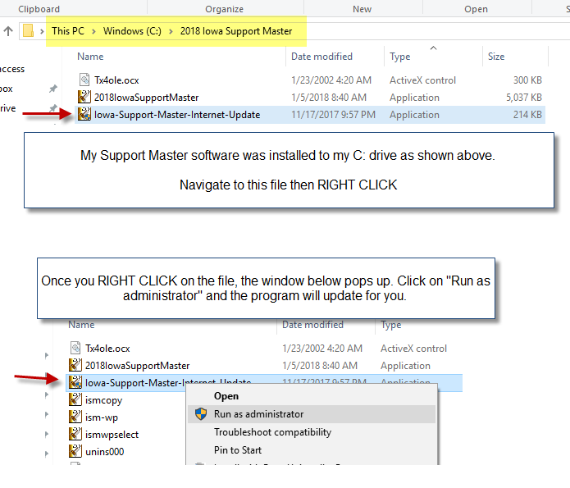Click the 1/23/2002 4:20 AM date in upper list
570x488 pixels.
click(x=331, y=80)
